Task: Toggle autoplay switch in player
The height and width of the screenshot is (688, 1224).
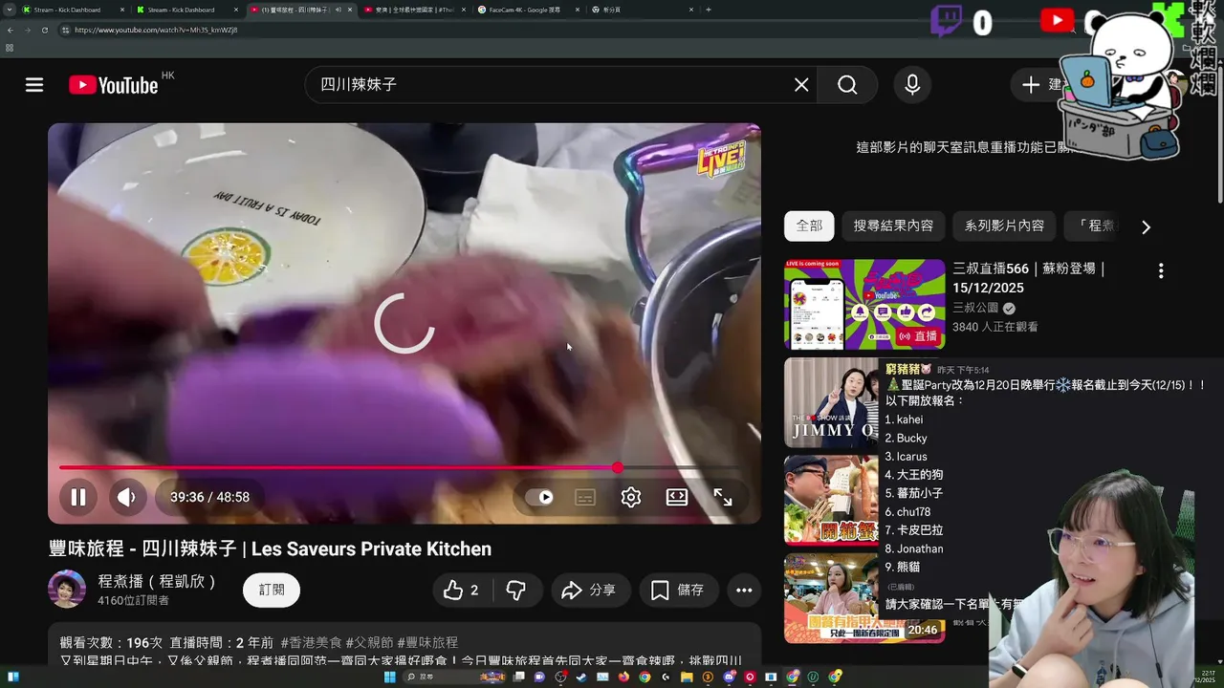Action: click(539, 497)
